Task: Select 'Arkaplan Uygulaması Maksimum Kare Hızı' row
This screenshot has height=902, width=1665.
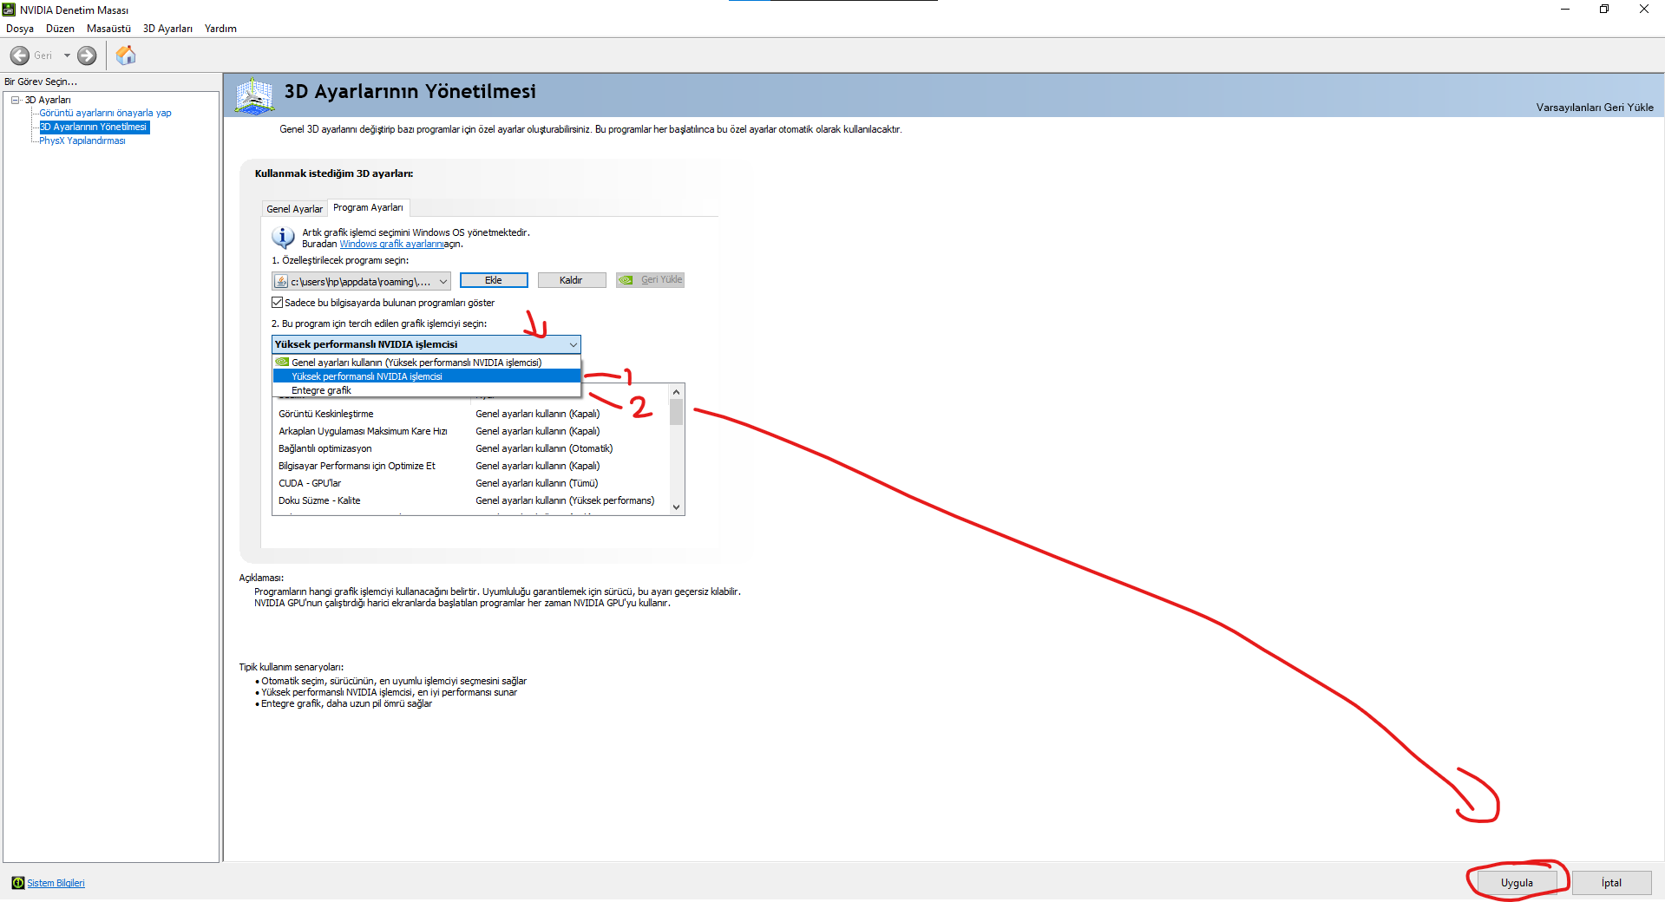Action: 470,431
